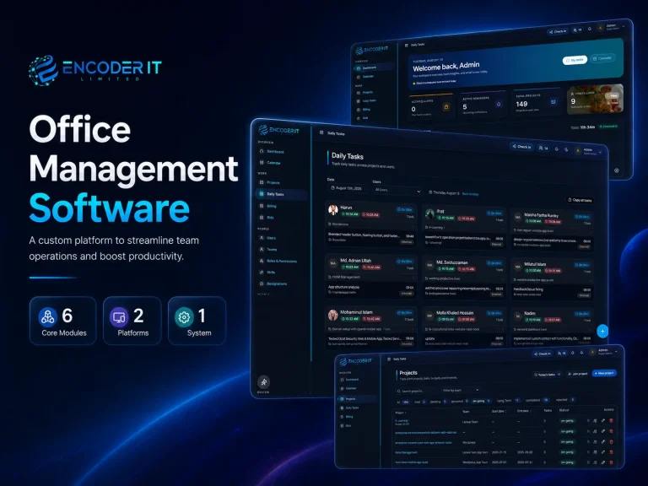Click the Back to today link
The height and width of the screenshot is (486, 648).
[x=470, y=194]
